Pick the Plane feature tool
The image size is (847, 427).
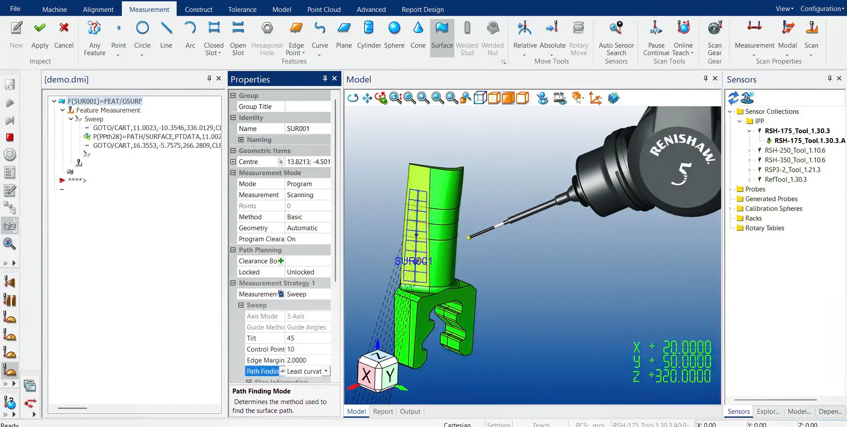pyautogui.click(x=344, y=35)
